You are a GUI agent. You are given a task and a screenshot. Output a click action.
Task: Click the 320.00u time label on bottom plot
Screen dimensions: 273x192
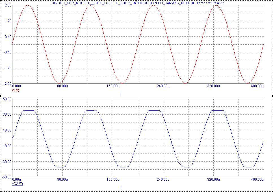[213, 180]
